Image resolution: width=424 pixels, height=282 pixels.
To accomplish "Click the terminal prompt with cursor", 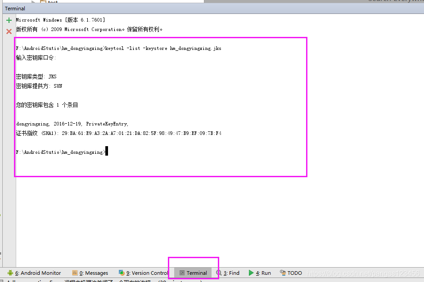I will tap(62, 152).
